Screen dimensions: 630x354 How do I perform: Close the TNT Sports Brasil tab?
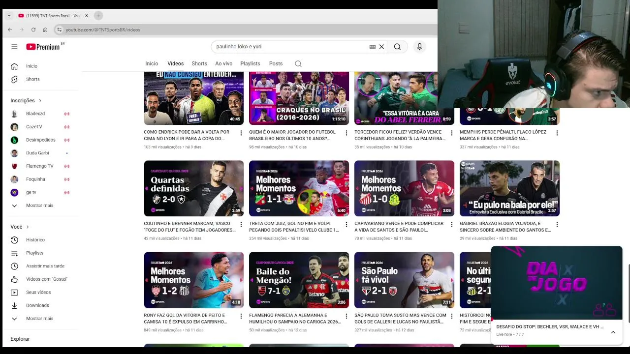(x=87, y=16)
